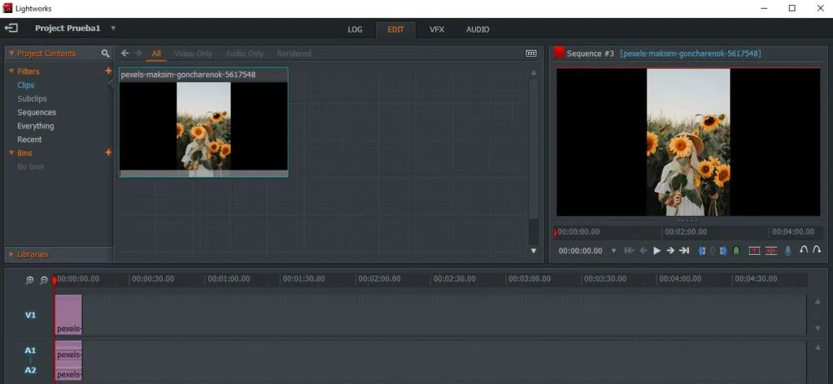
Task: Click the 00:02:00.00 mark on the viewer ruler
Action: [x=685, y=231]
